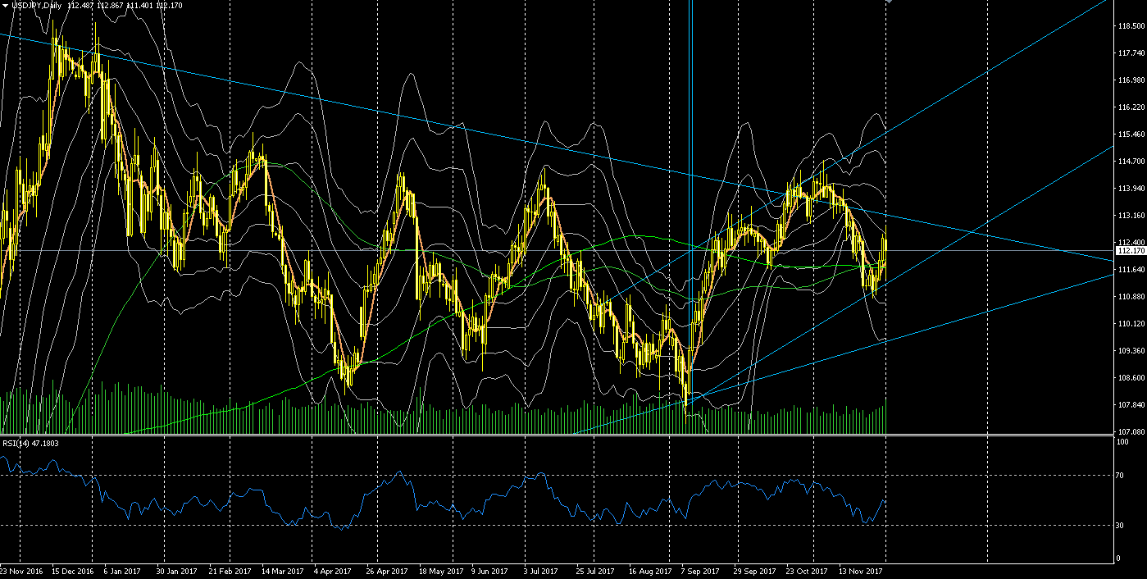Click the 14 Mar 2017 date label
The image size is (1147, 579).
[282, 571]
